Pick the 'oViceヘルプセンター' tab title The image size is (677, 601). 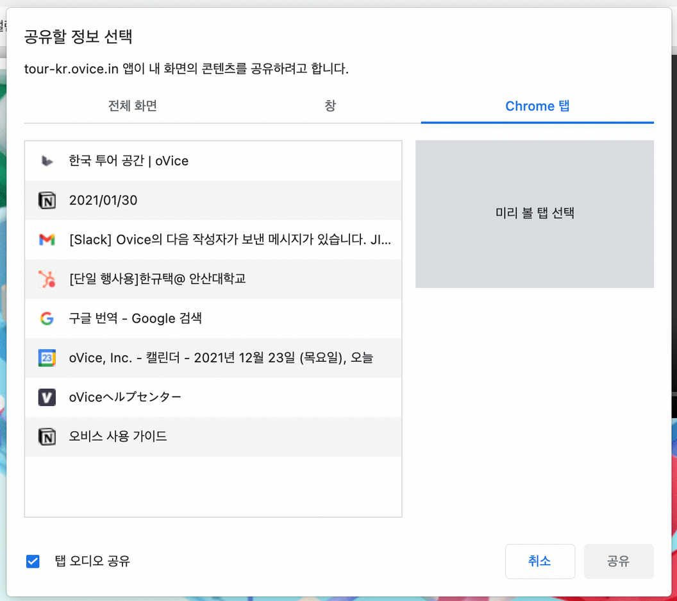(125, 397)
